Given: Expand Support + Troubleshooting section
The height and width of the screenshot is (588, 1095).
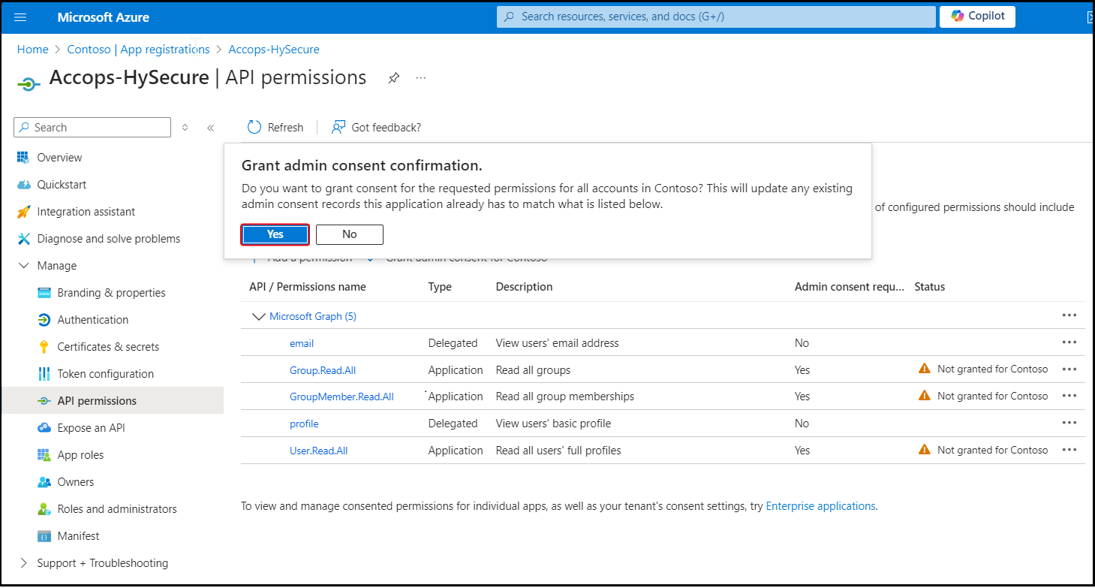Looking at the screenshot, I should coord(23,563).
